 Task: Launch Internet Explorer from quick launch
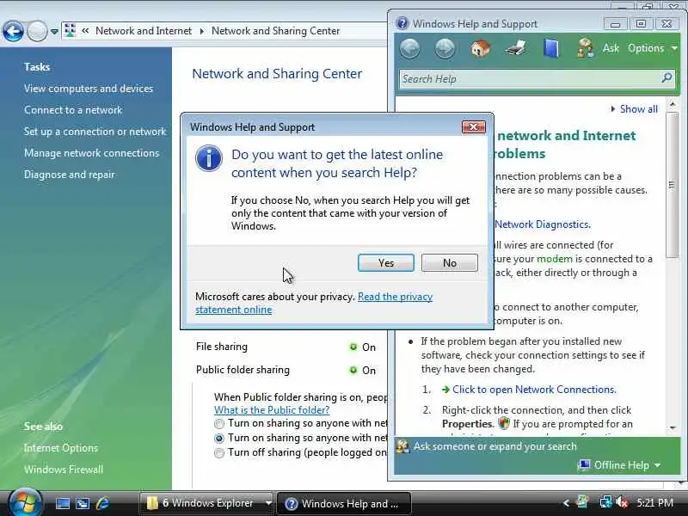pyautogui.click(x=102, y=503)
